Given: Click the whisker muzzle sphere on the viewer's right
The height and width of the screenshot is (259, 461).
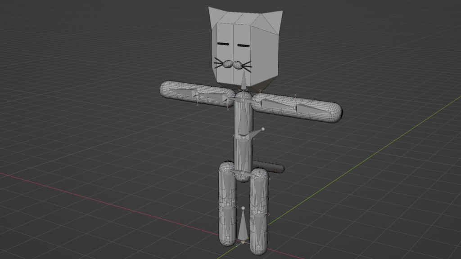Looking at the screenshot, I should [x=238, y=65].
